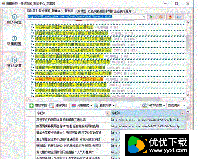Expand the URL address combo box arrow
This screenshot has height=159, width=198.
coord(144,17)
